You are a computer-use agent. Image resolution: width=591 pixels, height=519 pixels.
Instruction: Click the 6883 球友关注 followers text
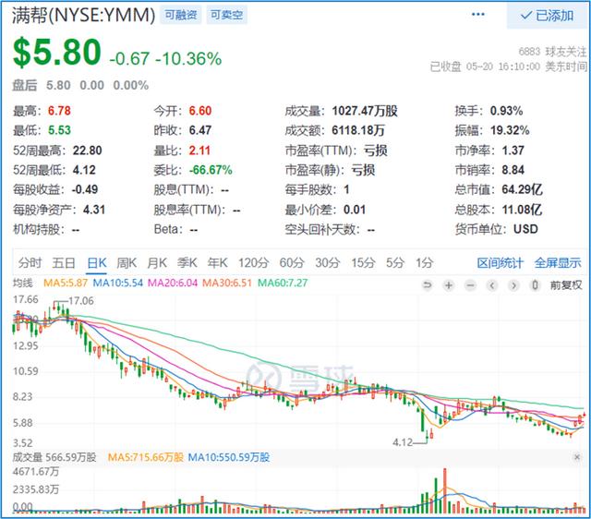[x=552, y=52]
